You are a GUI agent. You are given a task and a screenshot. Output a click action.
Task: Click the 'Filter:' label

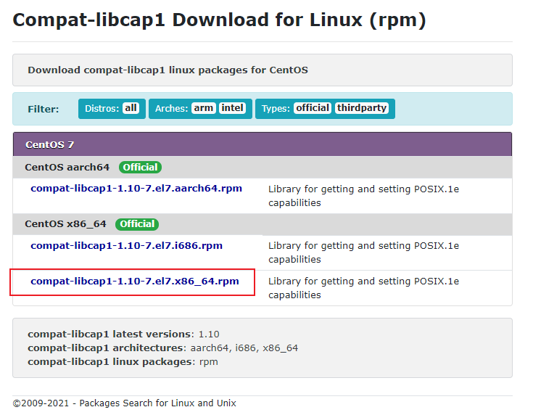point(44,110)
